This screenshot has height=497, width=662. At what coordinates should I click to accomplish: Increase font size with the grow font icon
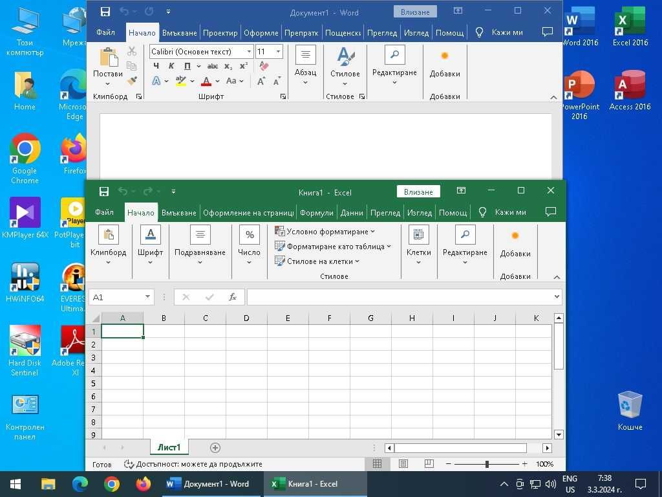point(261,81)
